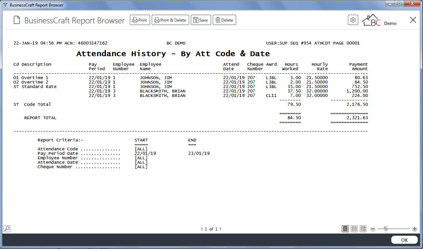
Task: Click 'Hourly Rate' column header
Action: click(319, 66)
